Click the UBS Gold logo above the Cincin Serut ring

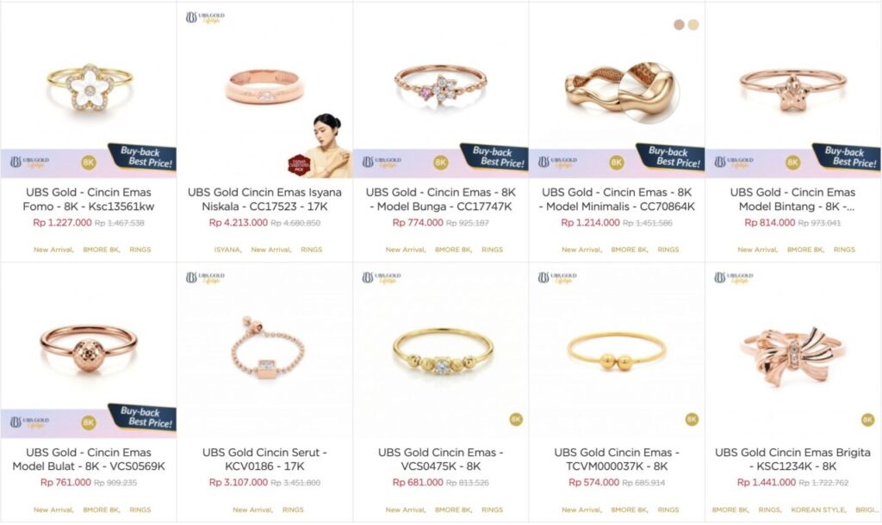[205, 278]
